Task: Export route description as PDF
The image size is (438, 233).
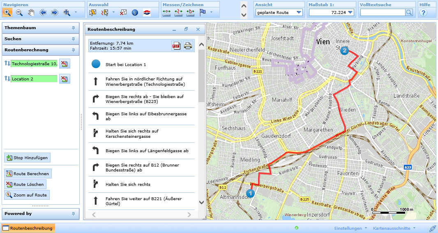Action: 176,46
